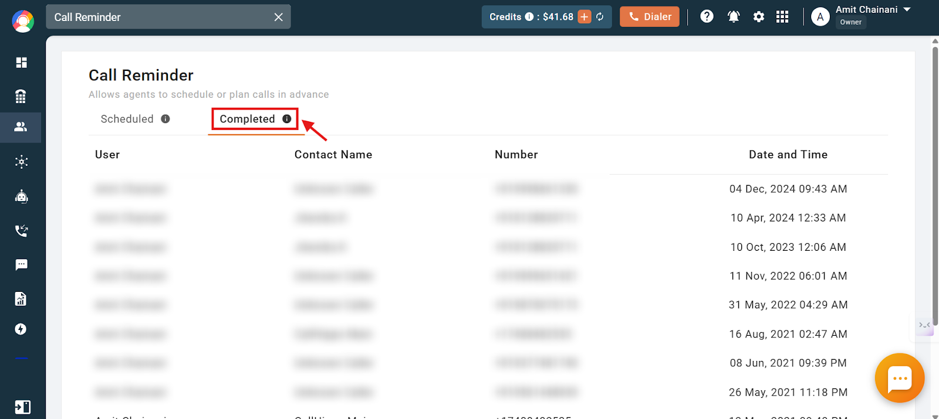Add credits with the orange plus button
This screenshot has height=419, width=939.
[585, 16]
